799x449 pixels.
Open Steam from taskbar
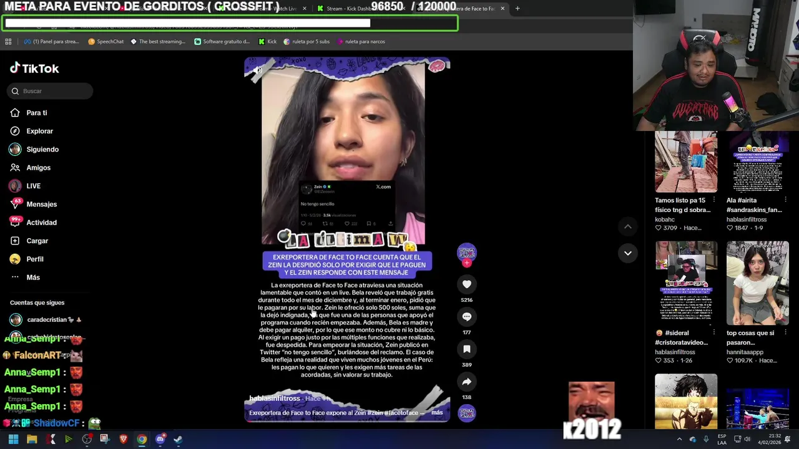pyautogui.click(x=178, y=439)
